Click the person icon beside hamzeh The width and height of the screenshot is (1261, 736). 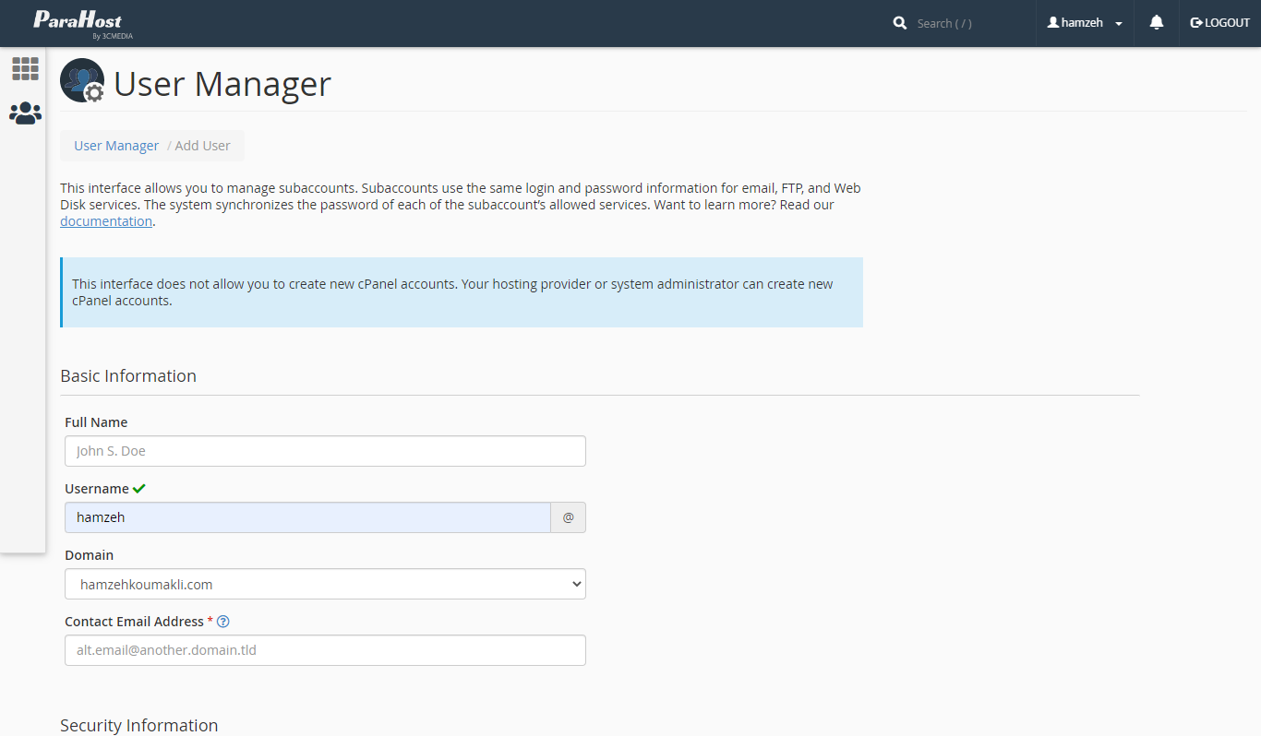click(x=1052, y=23)
